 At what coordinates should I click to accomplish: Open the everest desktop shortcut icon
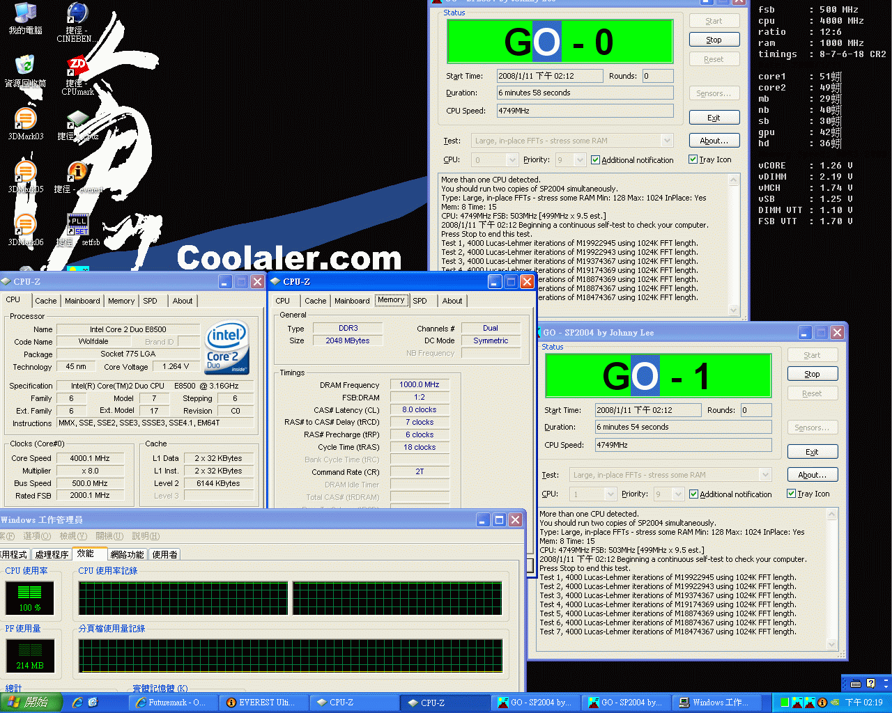click(x=77, y=178)
